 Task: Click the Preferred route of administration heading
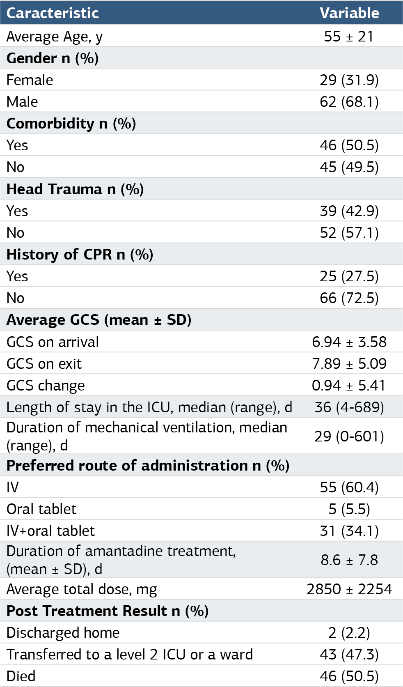pos(148,466)
